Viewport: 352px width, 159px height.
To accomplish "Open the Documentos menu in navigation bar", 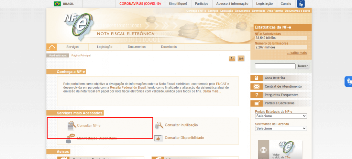I will pyautogui.click(x=137, y=47).
